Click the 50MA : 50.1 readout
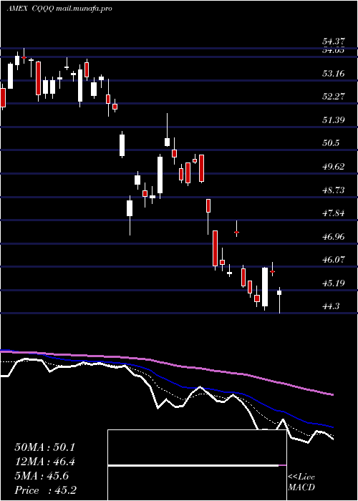This screenshot has height=501, width=358. (x=44, y=447)
